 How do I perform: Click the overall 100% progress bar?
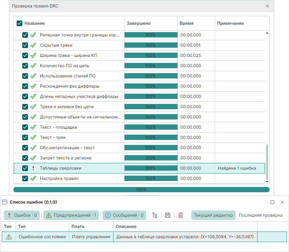coord(141,190)
